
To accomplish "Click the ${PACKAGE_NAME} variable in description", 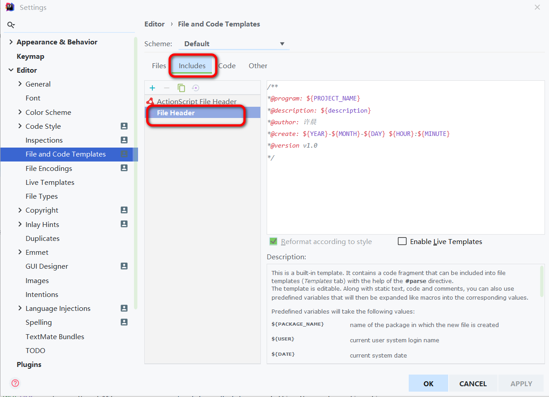I will (298, 324).
